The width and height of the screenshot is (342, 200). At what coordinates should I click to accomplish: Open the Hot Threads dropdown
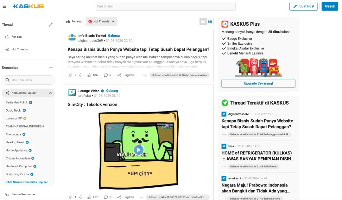click(101, 22)
